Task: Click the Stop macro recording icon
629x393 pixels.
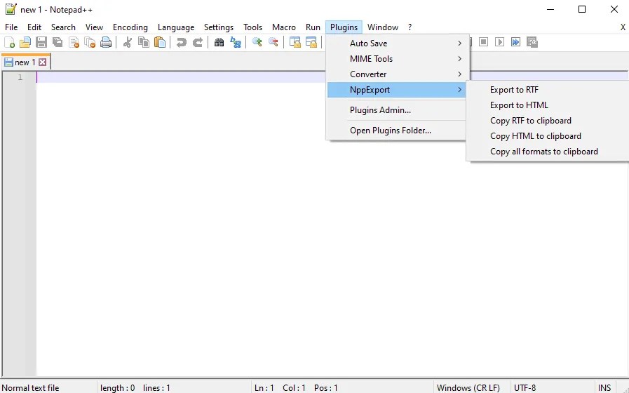Action: [484, 41]
